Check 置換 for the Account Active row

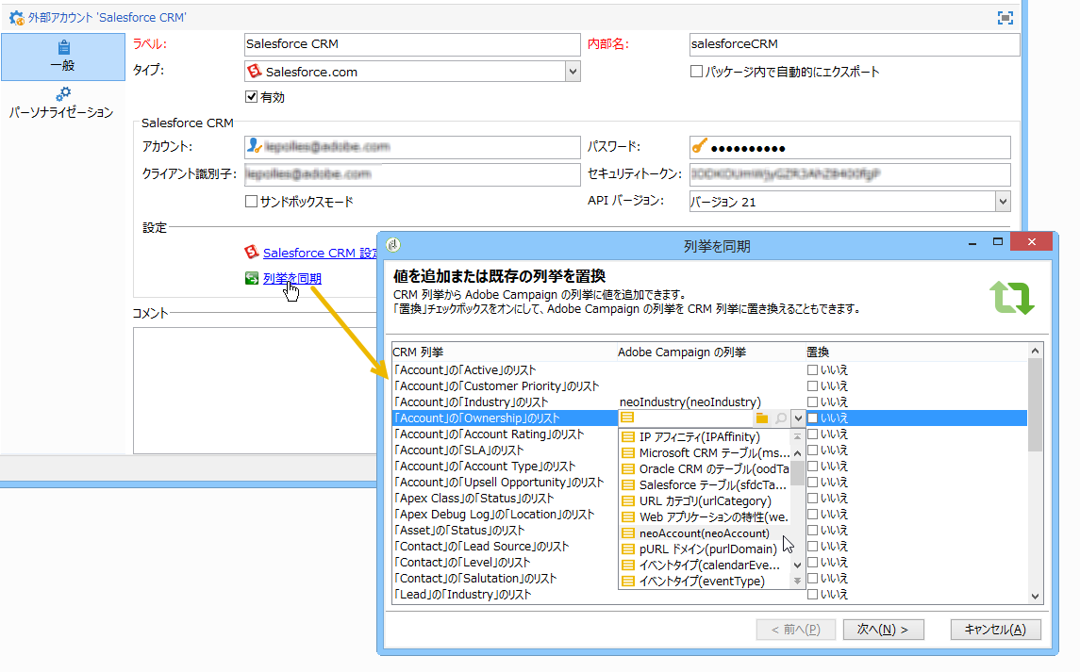pyautogui.click(x=813, y=369)
